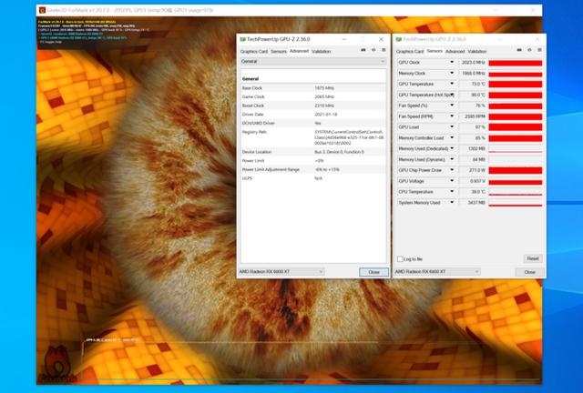
Task: Open the GPU Load sensor dropdown arrow
Action: click(x=452, y=127)
